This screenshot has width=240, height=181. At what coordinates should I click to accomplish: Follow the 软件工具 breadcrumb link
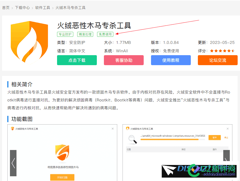click(42, 8)
